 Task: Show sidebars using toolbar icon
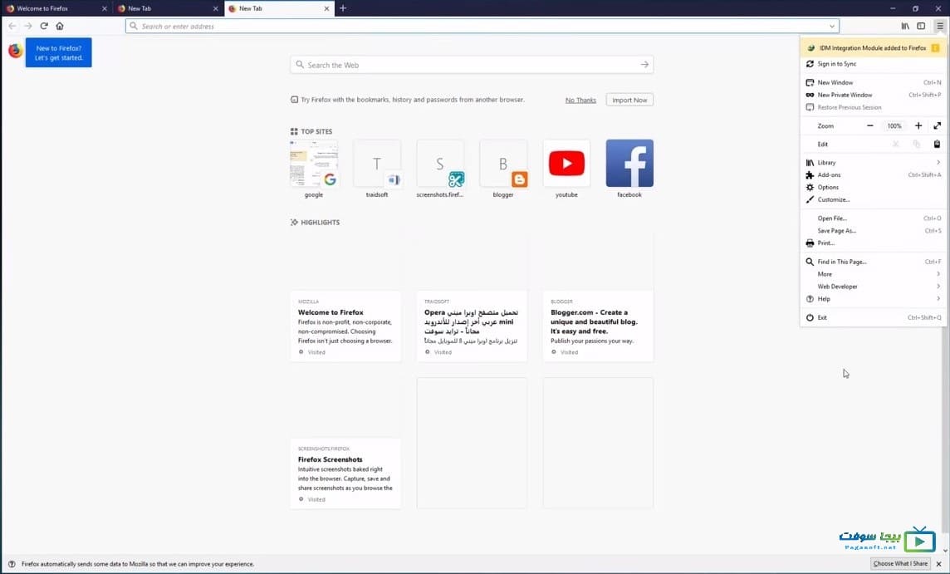coord(921,26)
